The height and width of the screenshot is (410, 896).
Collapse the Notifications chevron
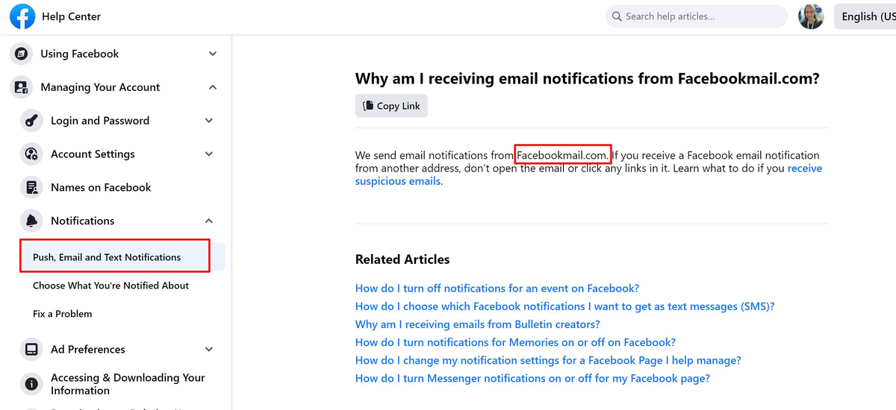pyautogui.click(x=209, y=221)
